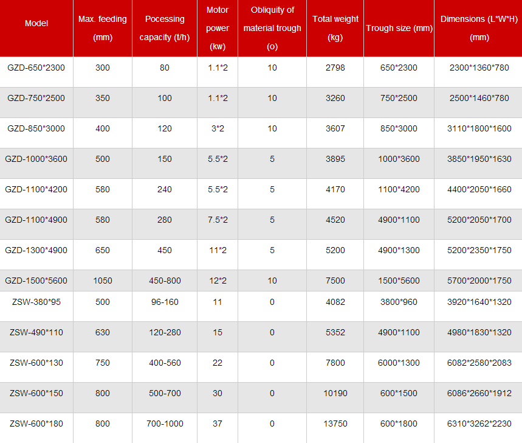Screen dimensions: 522x443
Task: Click the Obliquity of material trough header
Action: click(x=272, y=28)
